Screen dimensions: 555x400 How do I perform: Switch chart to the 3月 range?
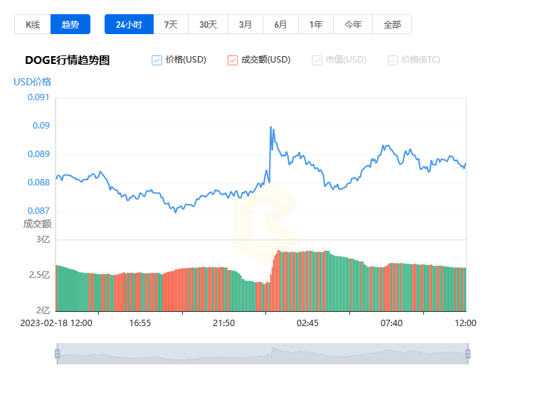[x=245, y=24]
